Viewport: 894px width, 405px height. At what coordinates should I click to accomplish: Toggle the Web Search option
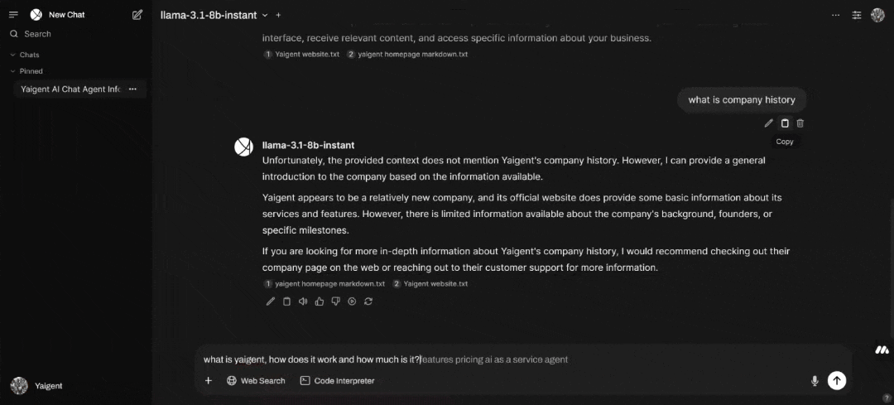[256, 381]
